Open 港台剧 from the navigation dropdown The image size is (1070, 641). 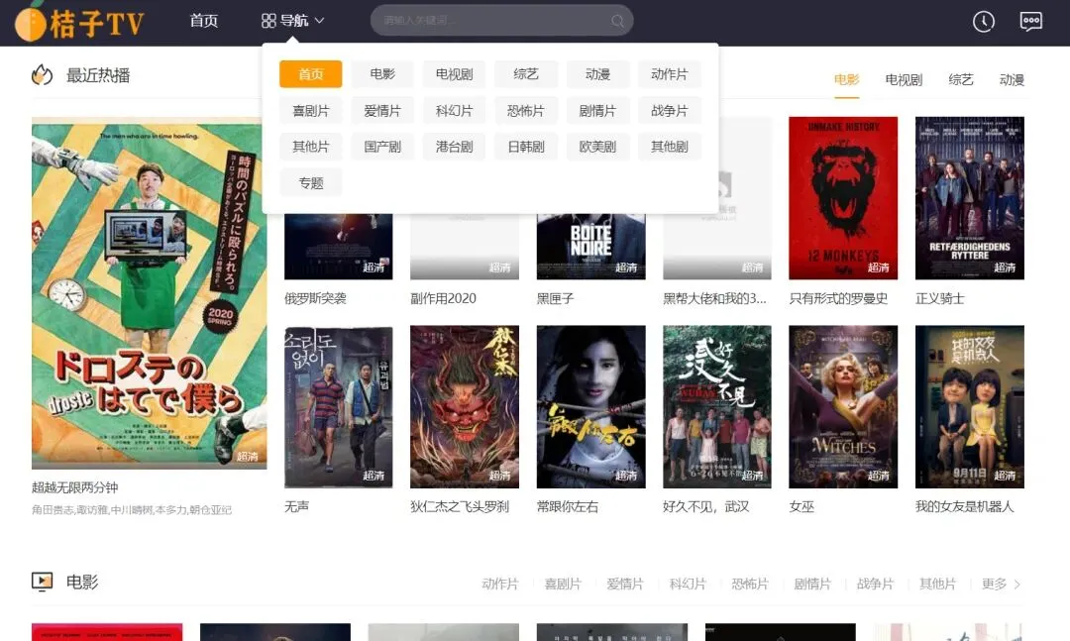454,147
